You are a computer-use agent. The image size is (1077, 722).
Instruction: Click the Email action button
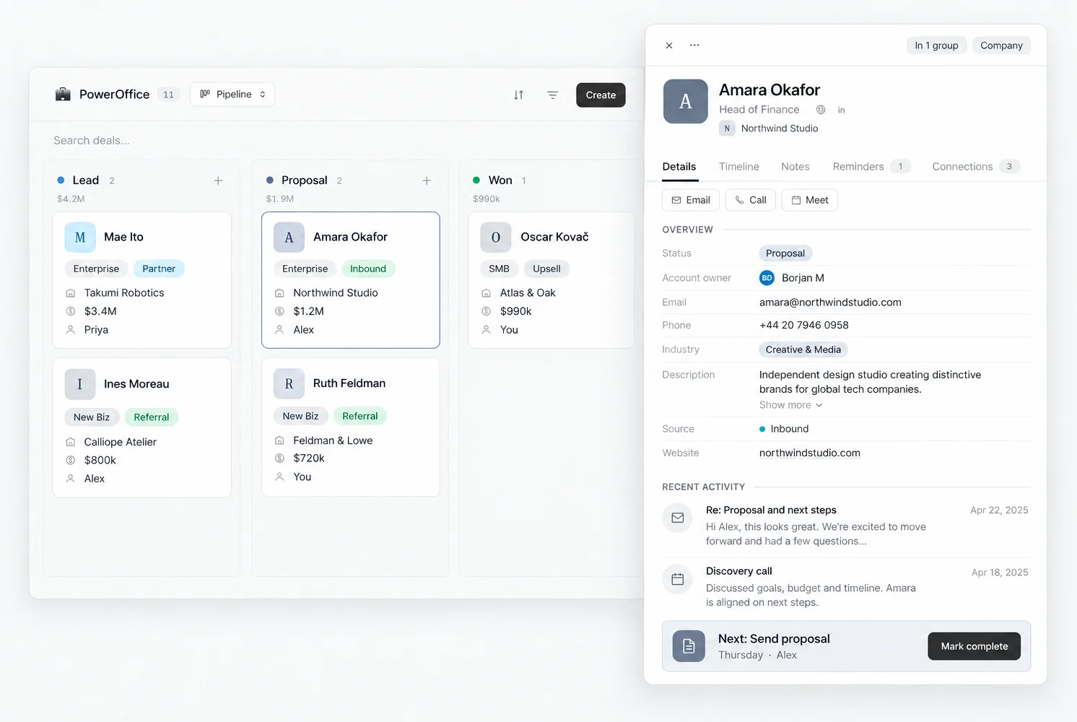click(x=691, y=200)
